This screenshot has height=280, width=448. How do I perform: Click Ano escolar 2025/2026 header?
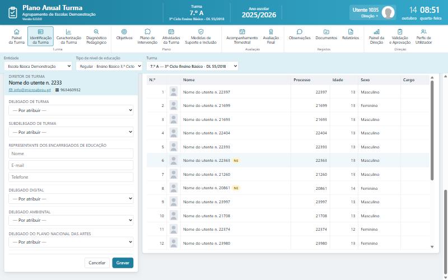point(259,12)
